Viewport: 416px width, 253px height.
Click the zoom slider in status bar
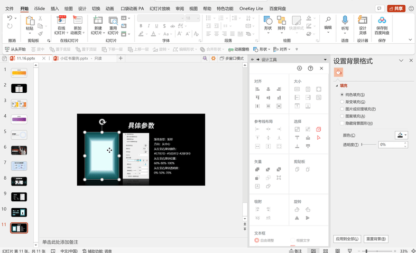[376, 250]
